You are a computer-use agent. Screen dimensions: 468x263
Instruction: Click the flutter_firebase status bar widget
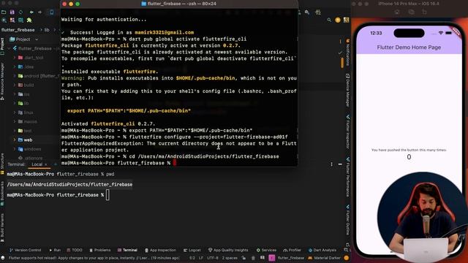click(291, 258)
